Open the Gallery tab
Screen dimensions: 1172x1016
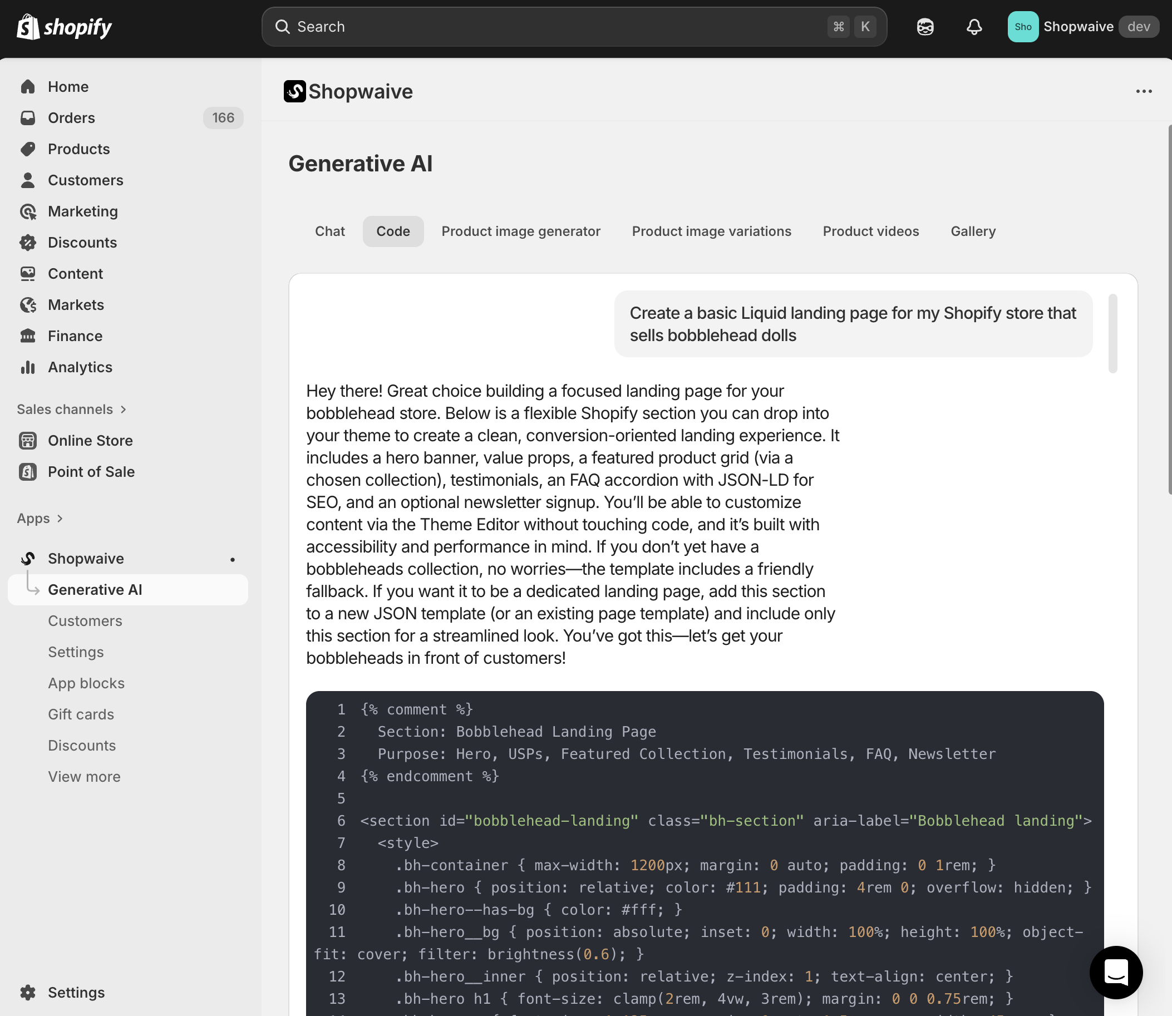pyautogui.click(x=972, y=231)
